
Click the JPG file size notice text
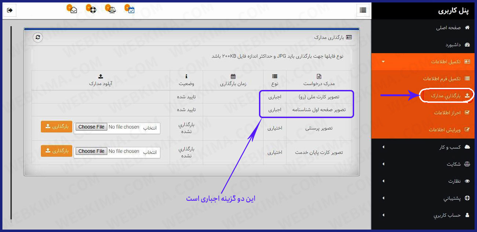point(278,56)
